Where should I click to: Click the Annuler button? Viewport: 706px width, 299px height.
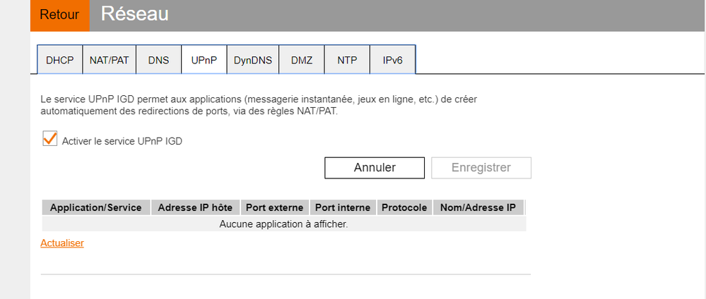[375, 168]
